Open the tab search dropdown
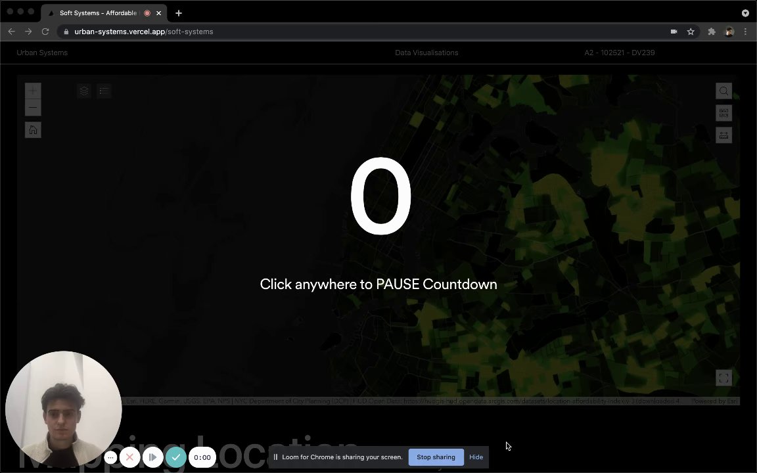The height and width of the screenshot is (473, 757). click(745, 13)
